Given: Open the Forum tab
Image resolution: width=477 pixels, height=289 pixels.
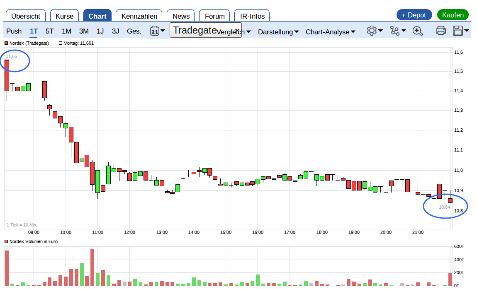Looking at the screenshot, I should [x=214, y=16].
